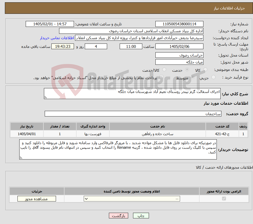Grab the buyer notes resize handle
The image size is (253, 224).
[x=21, y=158]
